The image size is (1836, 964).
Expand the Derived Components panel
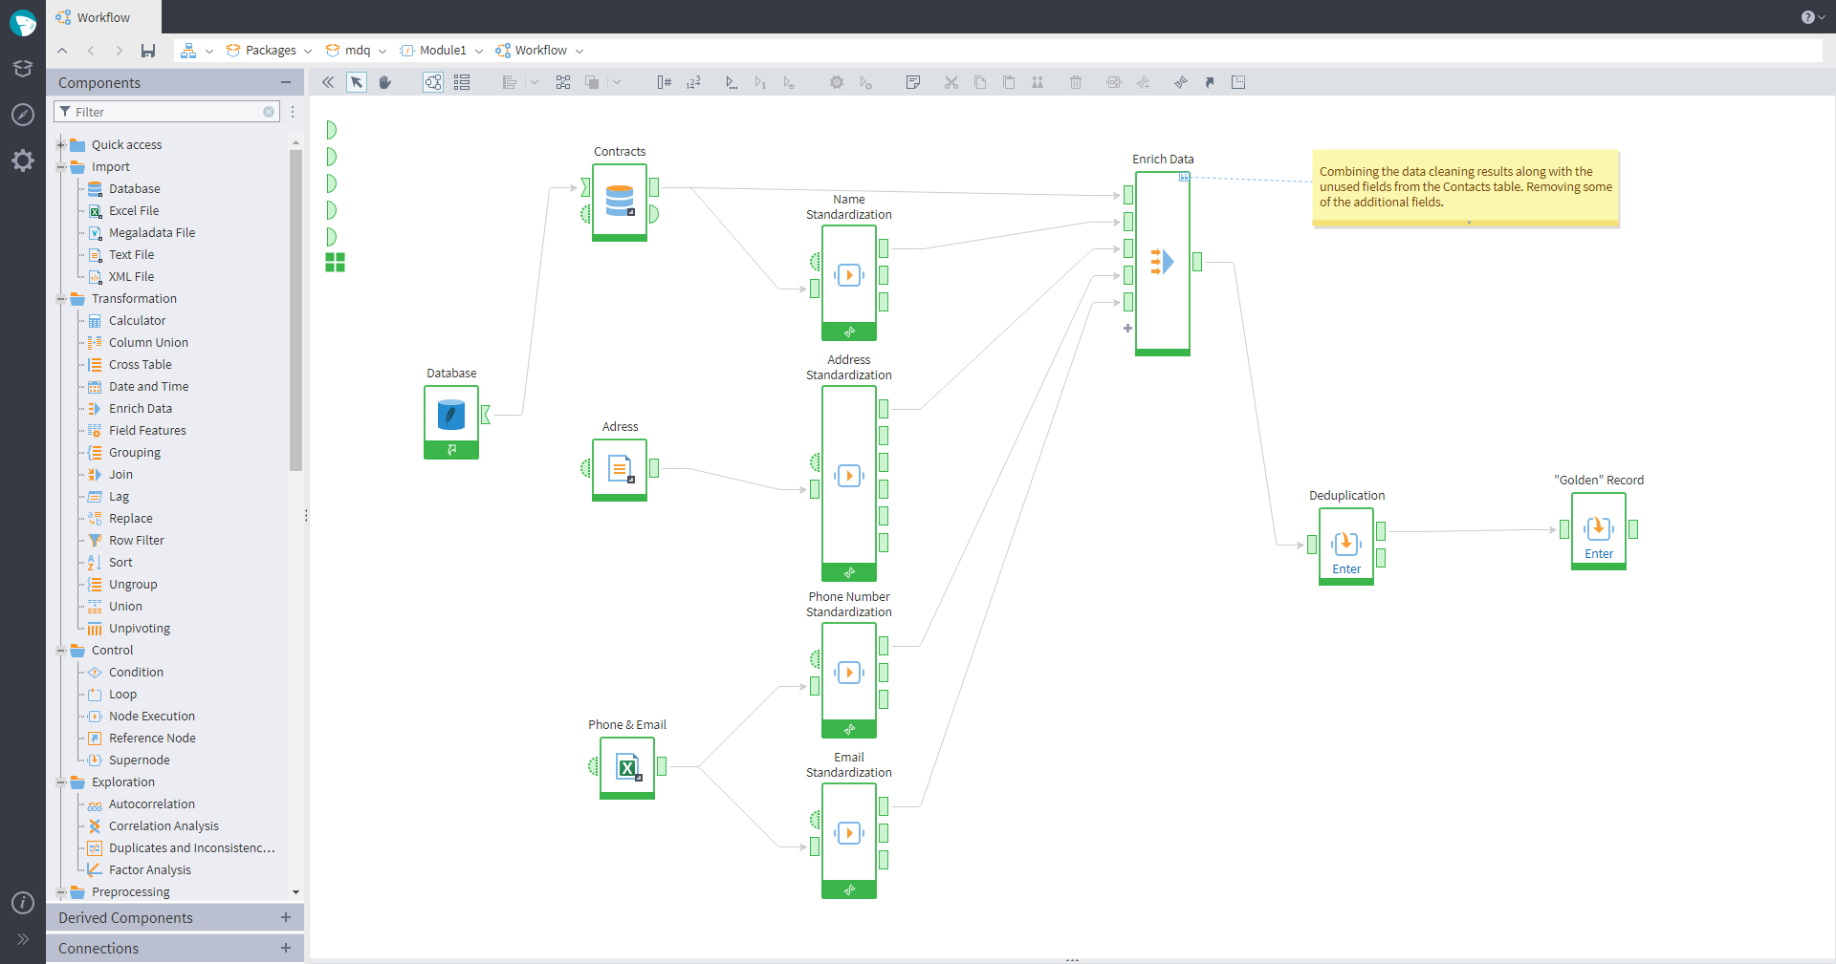click(x=285, y=917)
